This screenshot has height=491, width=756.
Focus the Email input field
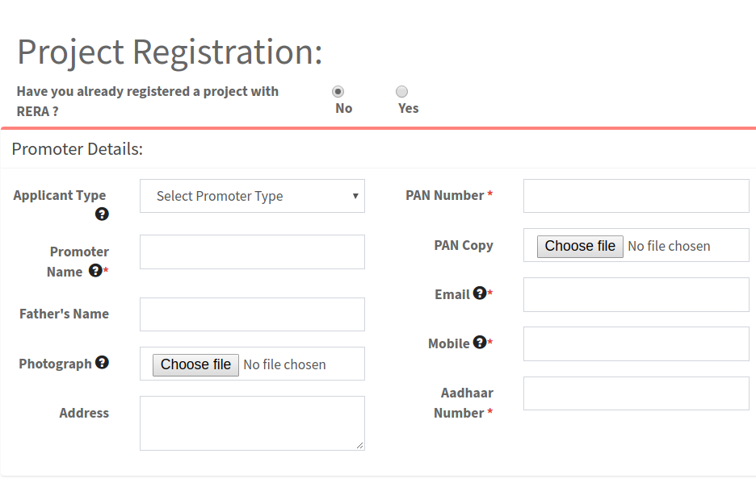pyautogui.click(x=636, y=294)
